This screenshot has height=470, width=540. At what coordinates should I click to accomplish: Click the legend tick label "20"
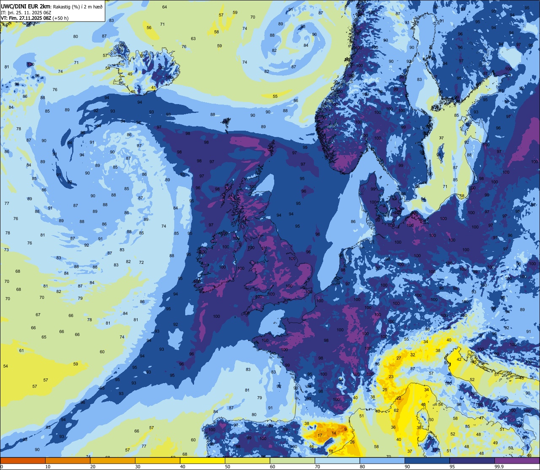(x=93, y=467)
